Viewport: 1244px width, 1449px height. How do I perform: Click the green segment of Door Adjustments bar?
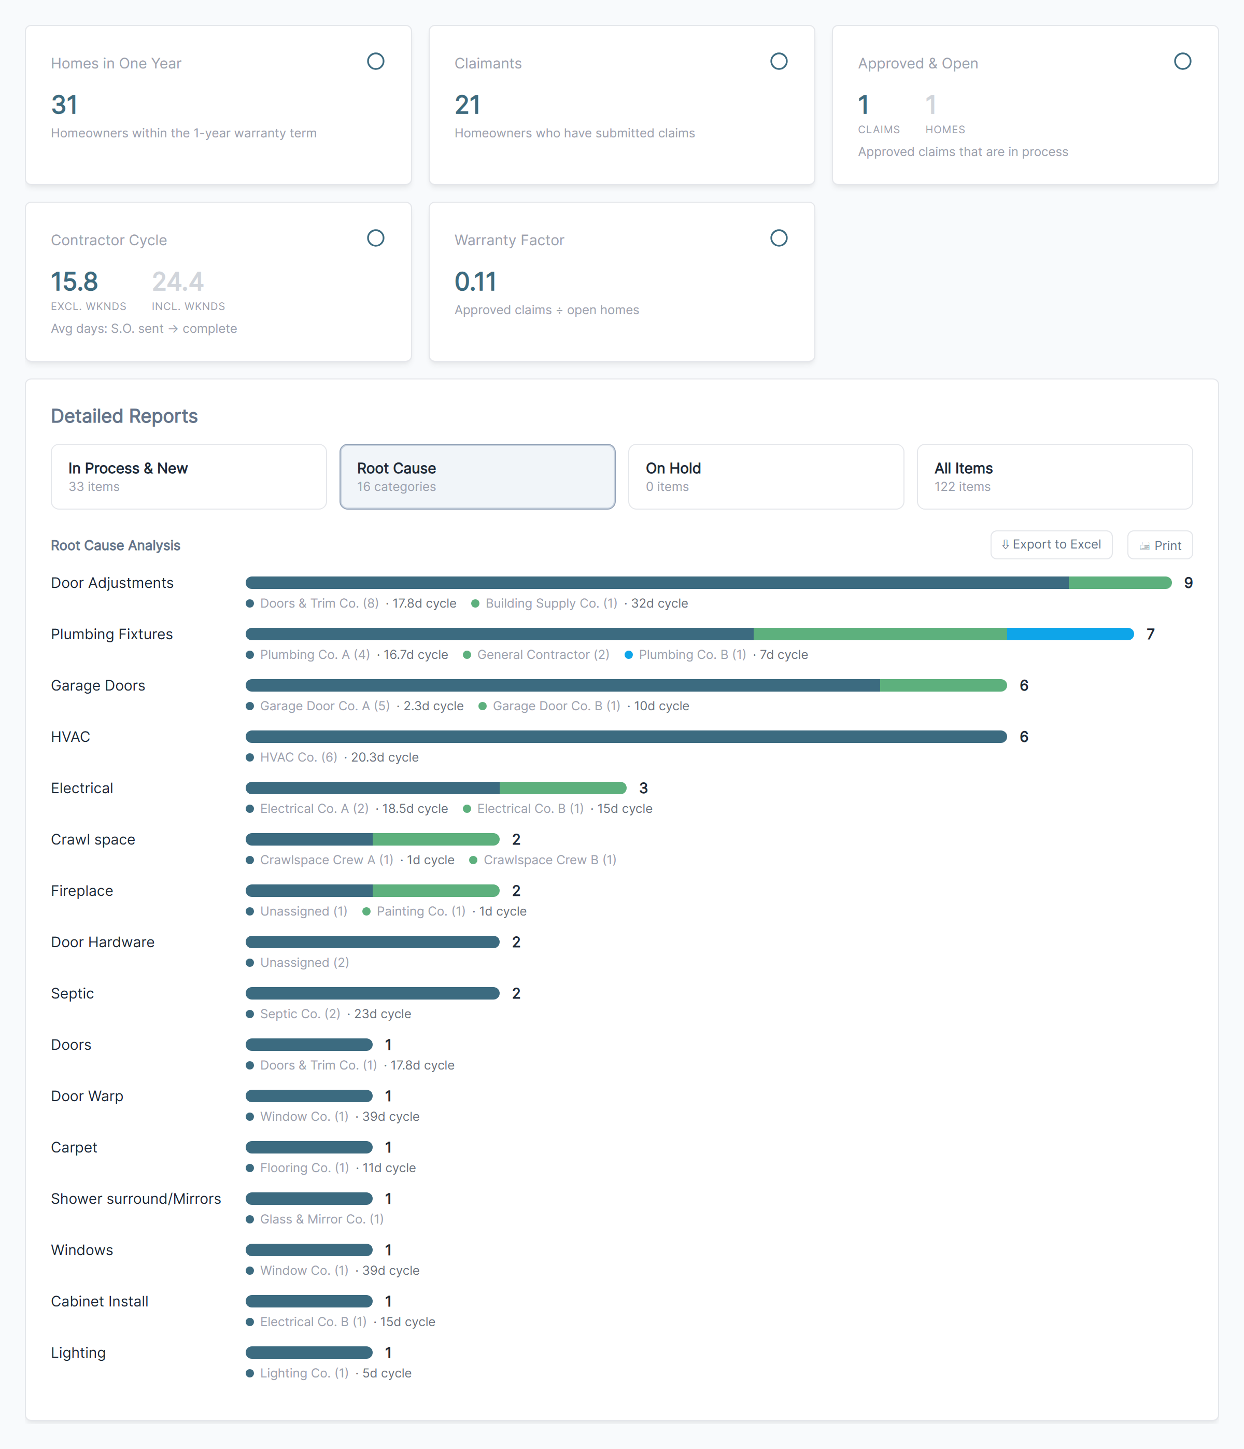1120,583
